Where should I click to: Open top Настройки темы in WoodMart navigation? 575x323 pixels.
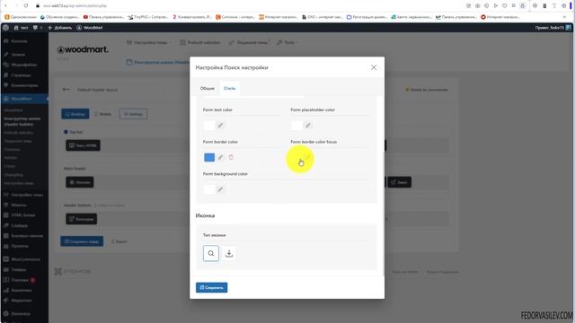pos(148,42)
